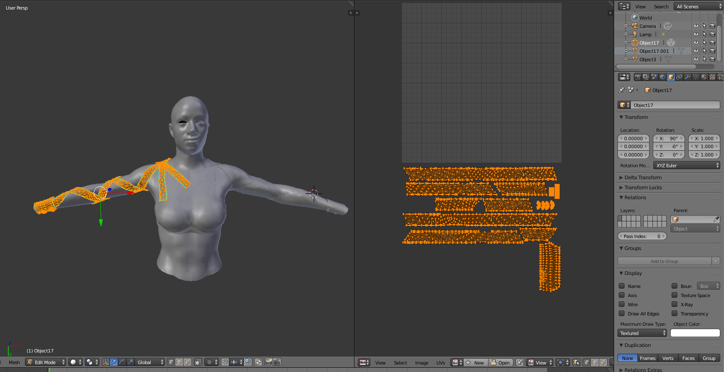The height and width of the screenshot is (372, 724).
Task: Open the Modifiers tab (wrench icon)
Action: [x=687, y=77]
